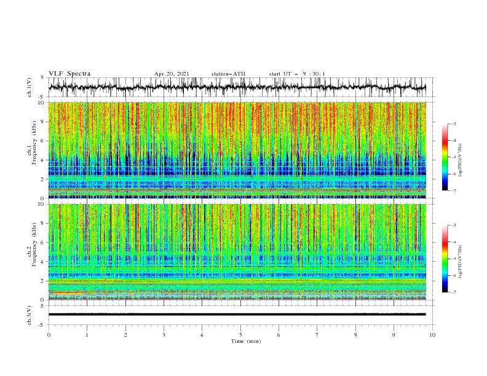Click the '8' kHz tick on ch.1 frequency axis
487x376 pixels.
[x=42, y=122]
